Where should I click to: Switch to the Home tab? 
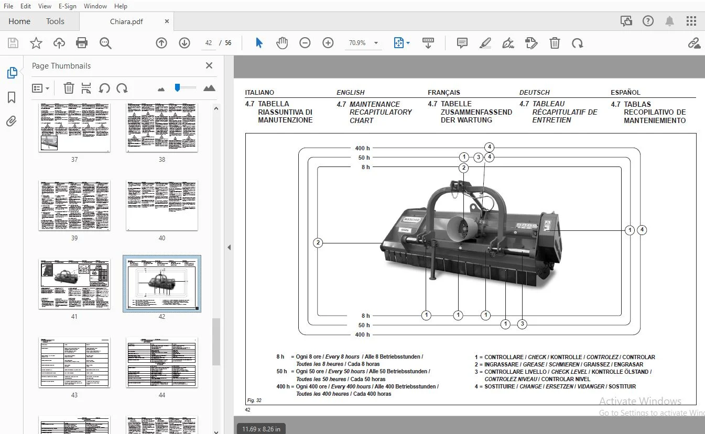coord(19,21)
